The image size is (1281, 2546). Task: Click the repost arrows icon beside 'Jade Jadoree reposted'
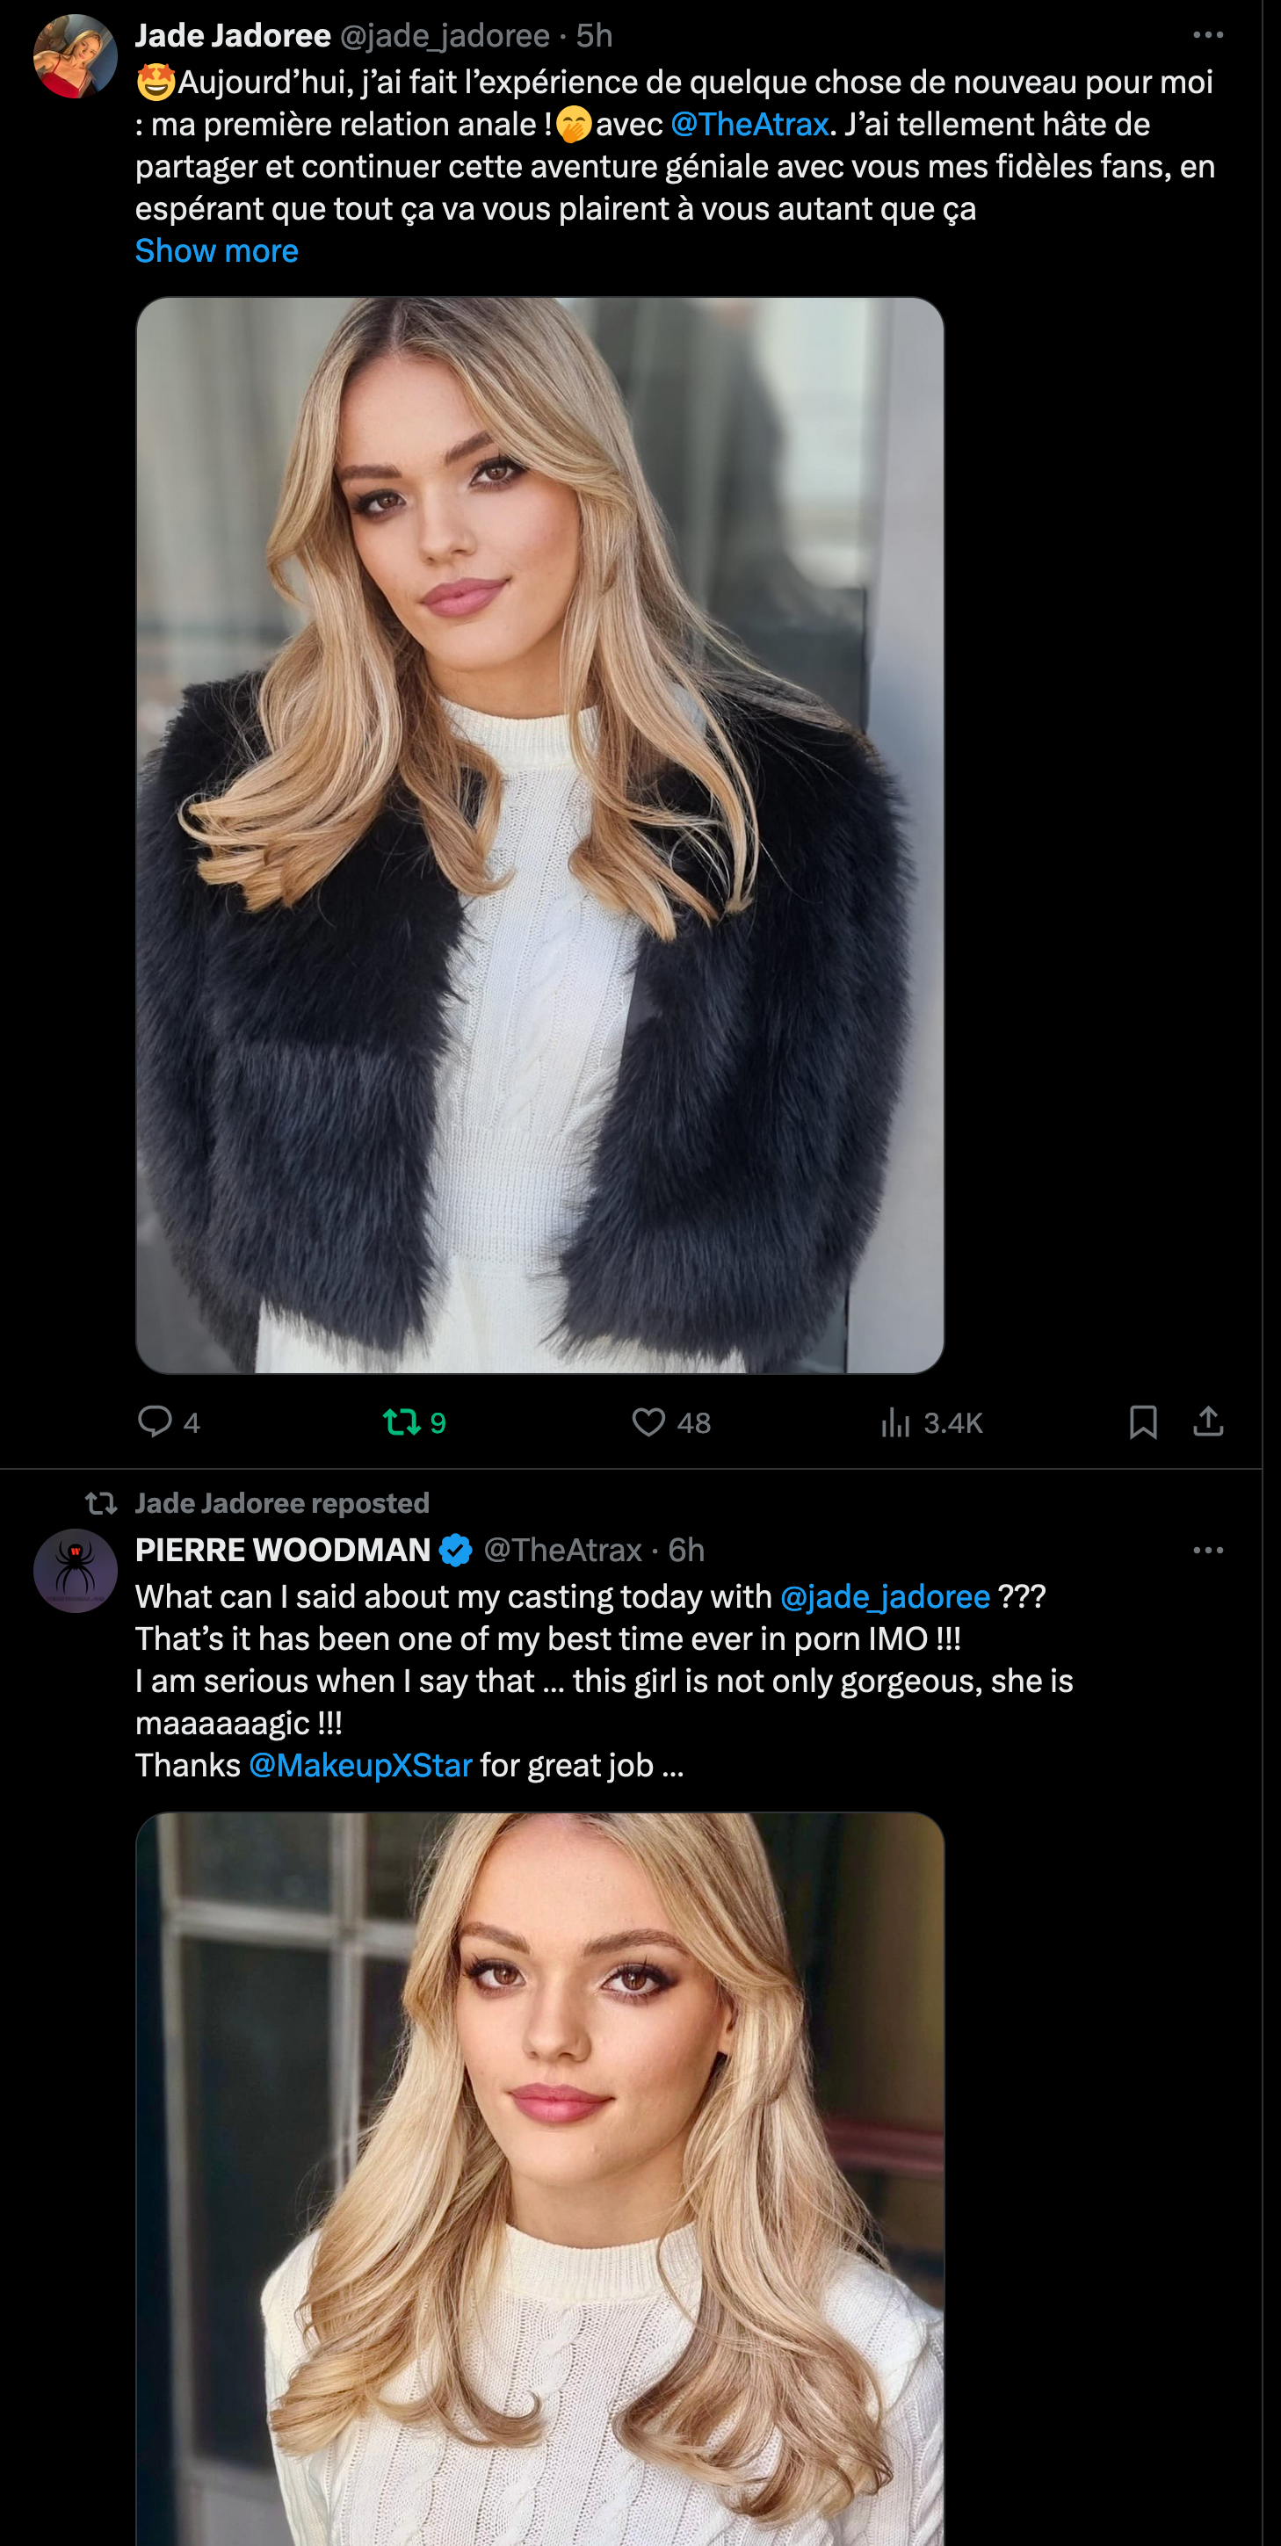pos(101,1503)
